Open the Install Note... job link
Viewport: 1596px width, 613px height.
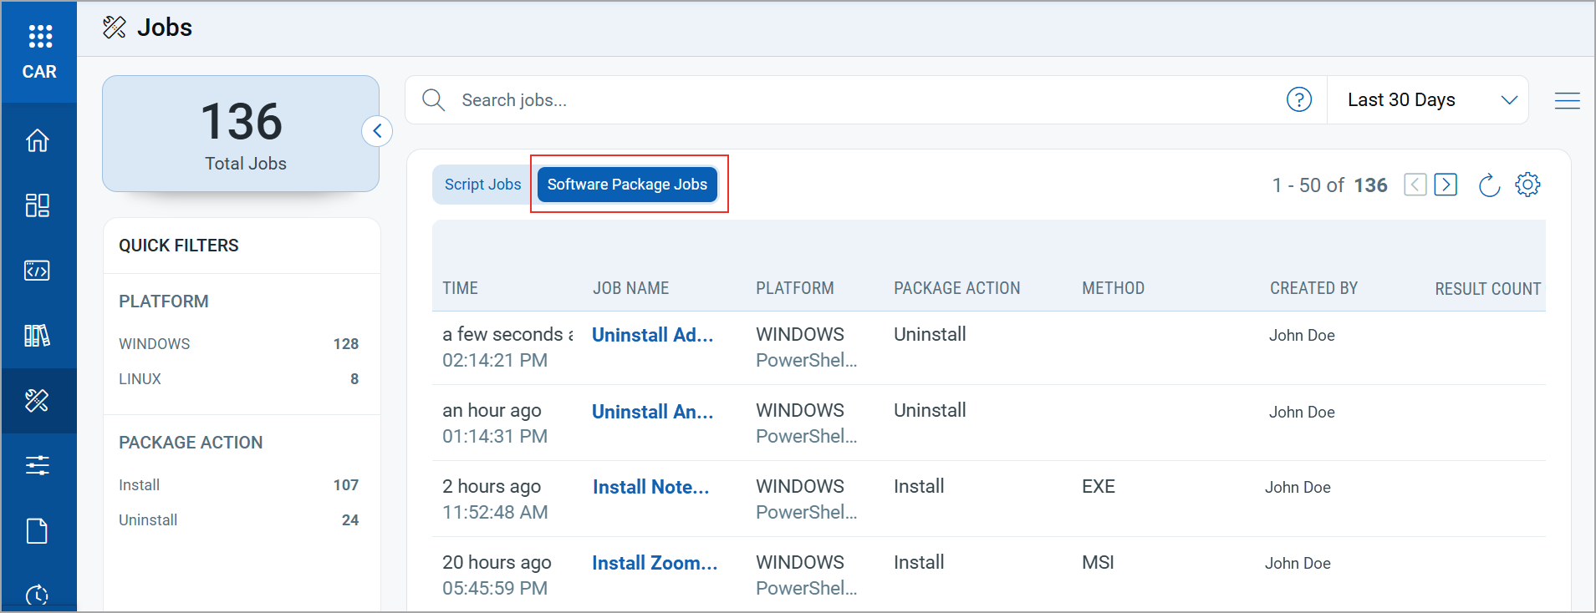tap(650, 487)
